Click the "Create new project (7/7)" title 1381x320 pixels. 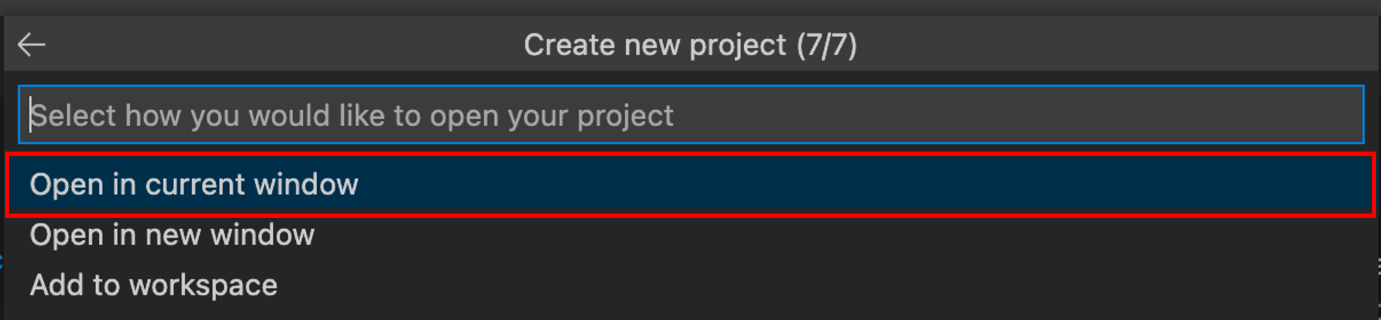690,45
